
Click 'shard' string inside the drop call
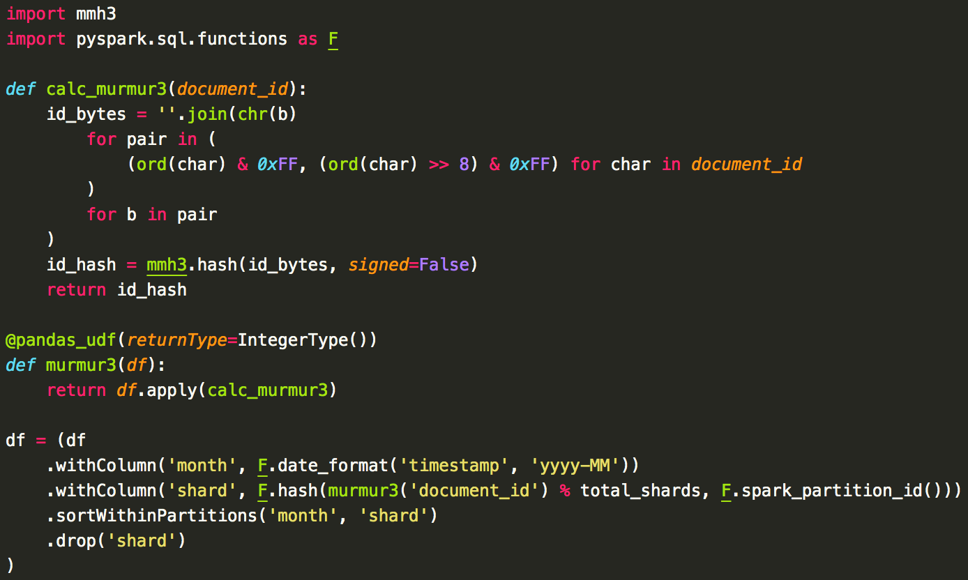(x=142, y=541)
